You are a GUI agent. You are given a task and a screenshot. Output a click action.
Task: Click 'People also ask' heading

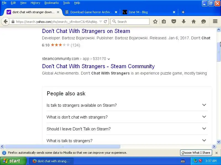66,94
